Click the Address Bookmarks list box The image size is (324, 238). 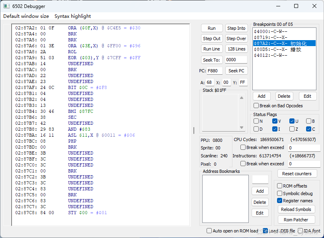coord(225,199)
